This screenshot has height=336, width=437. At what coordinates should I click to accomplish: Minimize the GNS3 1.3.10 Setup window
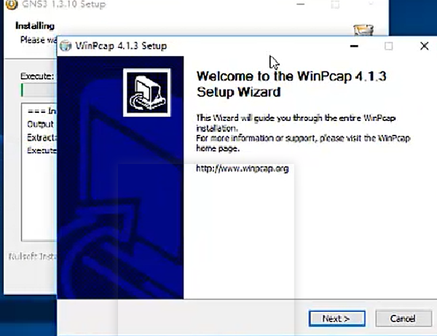300,4
